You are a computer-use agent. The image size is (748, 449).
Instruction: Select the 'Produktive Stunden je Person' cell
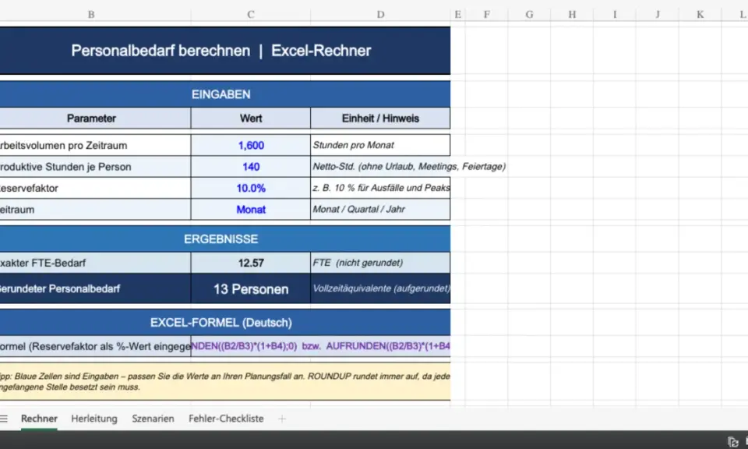95,167
